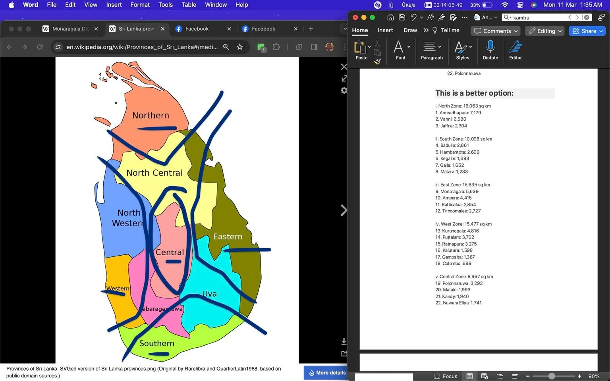Adjust the Word zoom slider handle
This screenshot has width=610, height=381.
pyautogui.click(x=552, y=376)
